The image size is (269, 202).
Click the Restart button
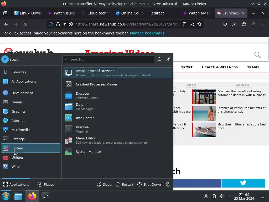coord(125,184)
